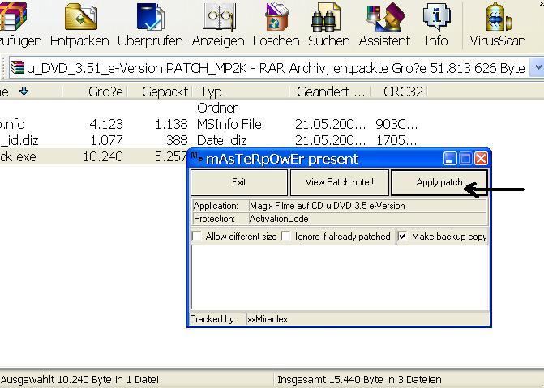
Task: Uncheck the Make backup copy checkbox
Action: [x=403, y=237]
